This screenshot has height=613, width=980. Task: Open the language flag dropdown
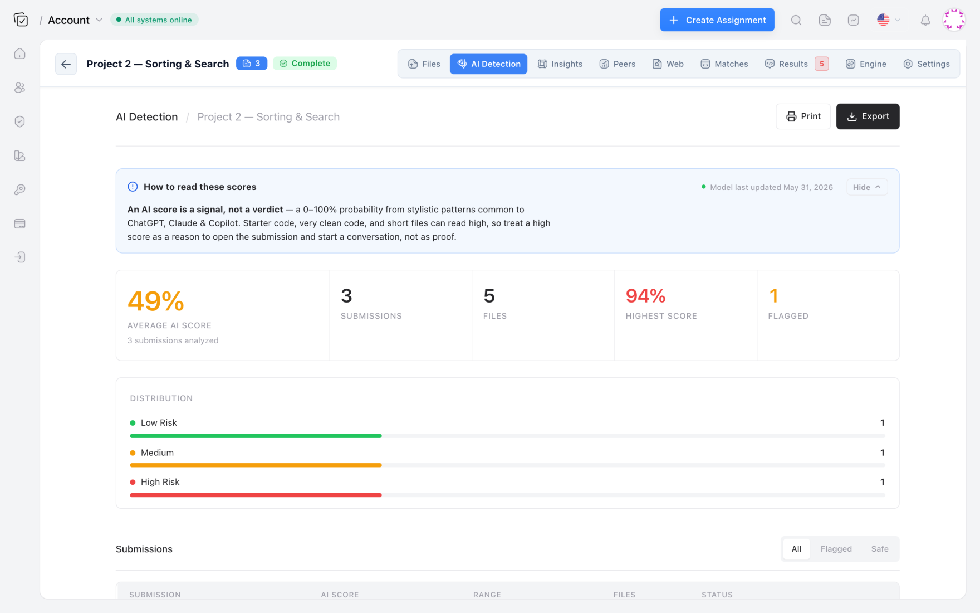pyautogui.click(x=888, y=20)
